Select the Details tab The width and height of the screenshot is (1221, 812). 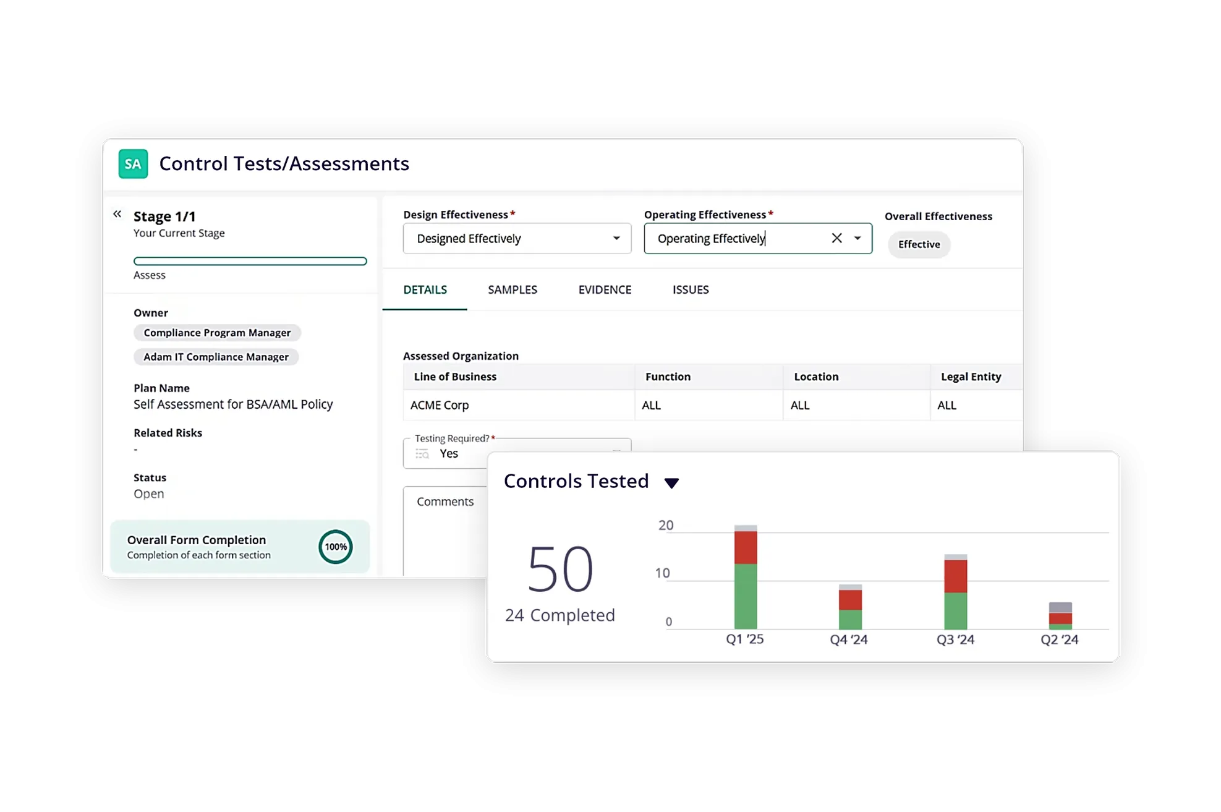point(425,289)
